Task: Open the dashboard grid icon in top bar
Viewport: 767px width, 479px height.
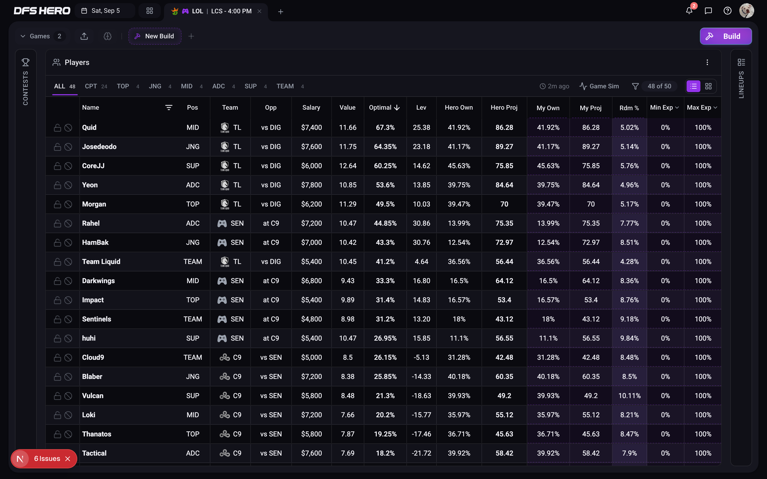Action: [x=150, y=11]
